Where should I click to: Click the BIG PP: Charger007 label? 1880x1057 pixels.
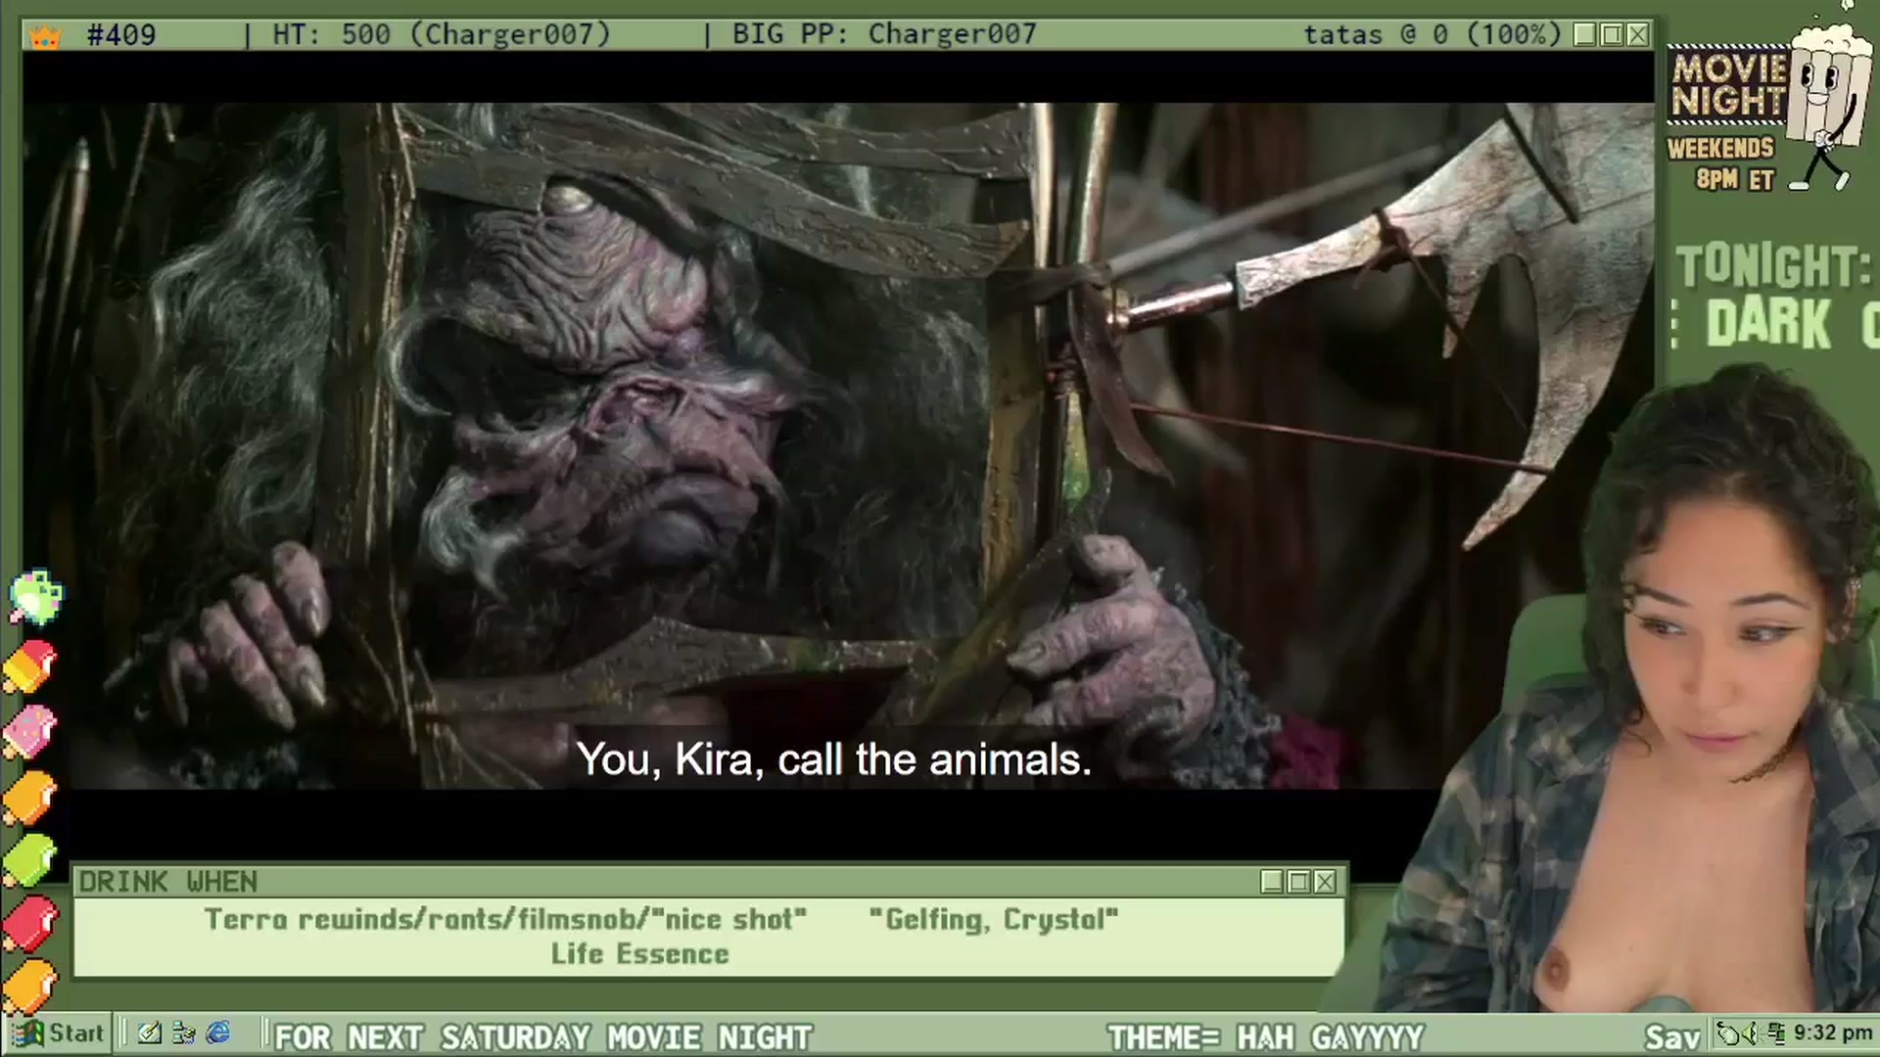click(884, 35)
